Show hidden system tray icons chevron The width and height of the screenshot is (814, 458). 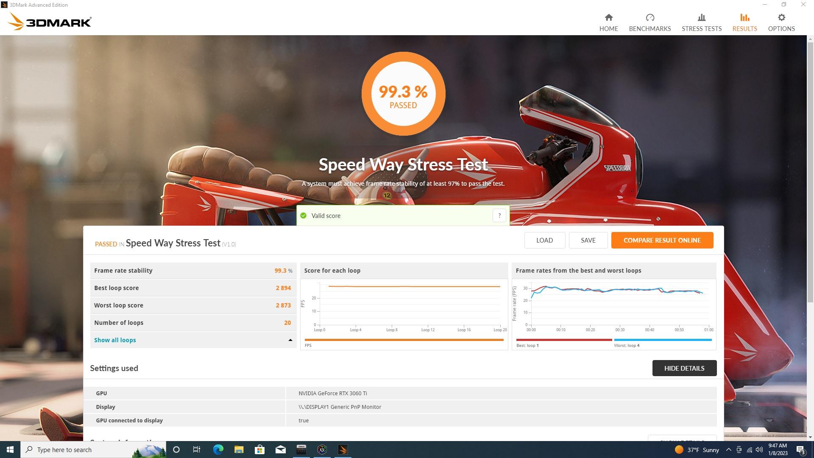pyautogui.click(x=728, y=450)
